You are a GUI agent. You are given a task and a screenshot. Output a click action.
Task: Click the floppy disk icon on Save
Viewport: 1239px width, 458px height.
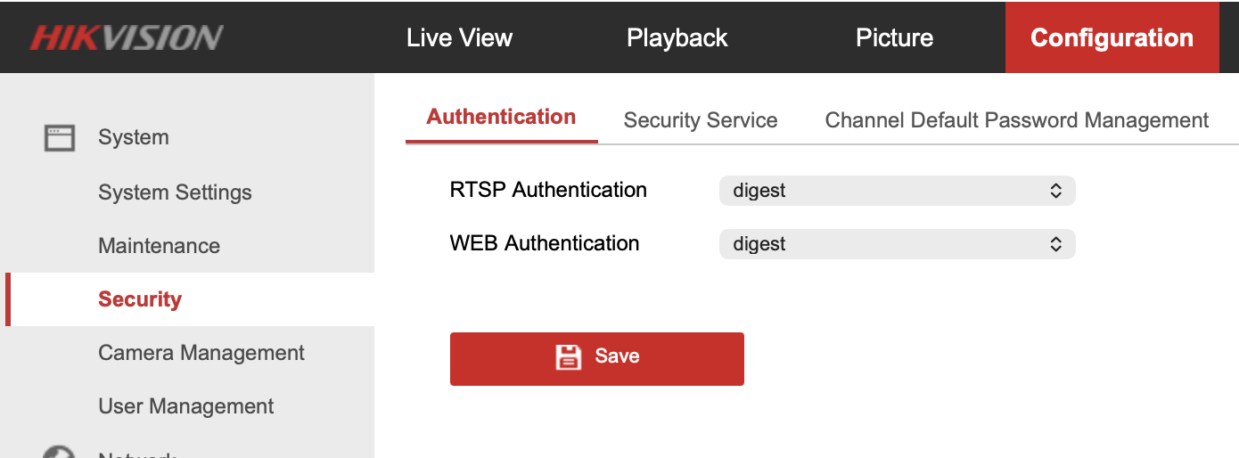coord(569,357)
